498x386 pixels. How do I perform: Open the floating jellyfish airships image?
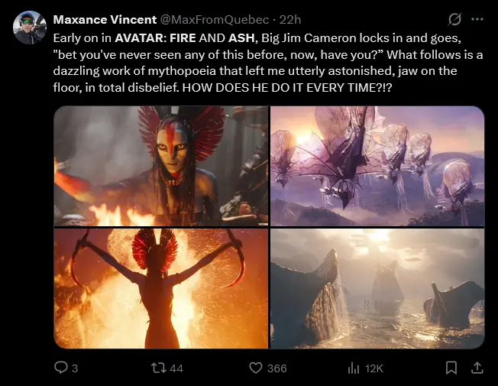pyautogui.click(x=377, y=166)
